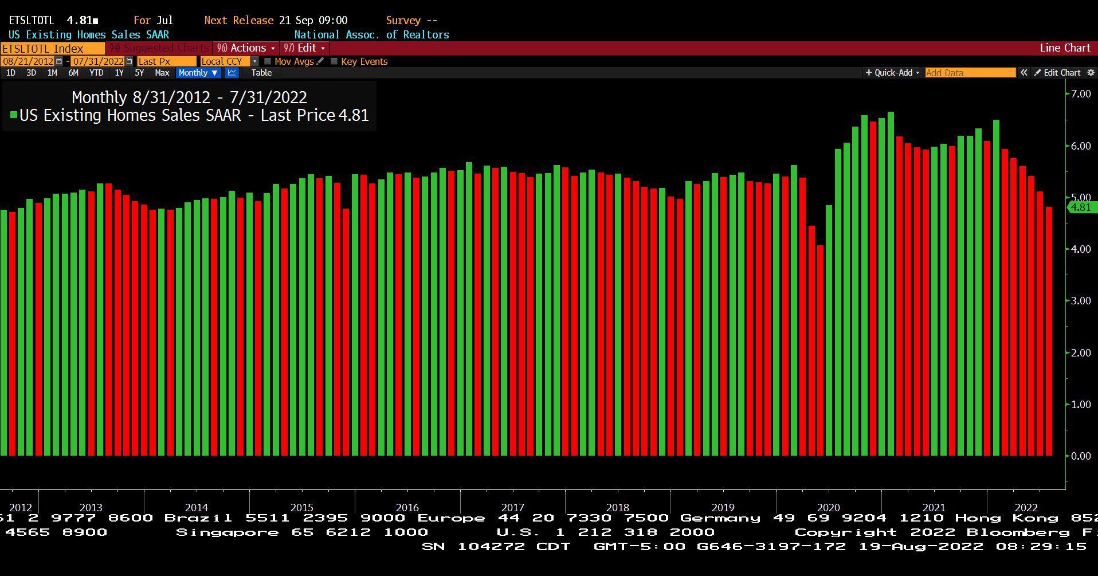The image size is (1098, 576).
Task: Click the ETSLTOTL Index security field
Action: [x=53, y=49]
